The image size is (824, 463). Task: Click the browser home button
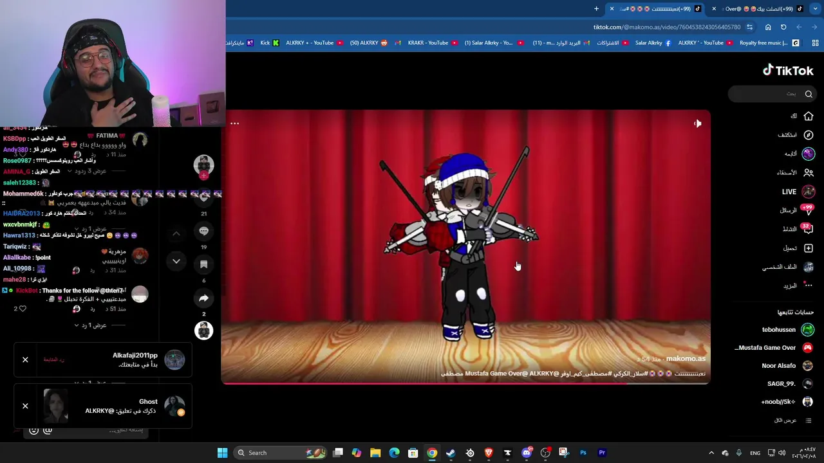(x=768, y=27)
